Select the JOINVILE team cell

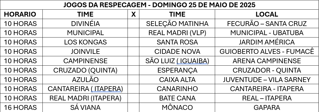click(85, 51)
